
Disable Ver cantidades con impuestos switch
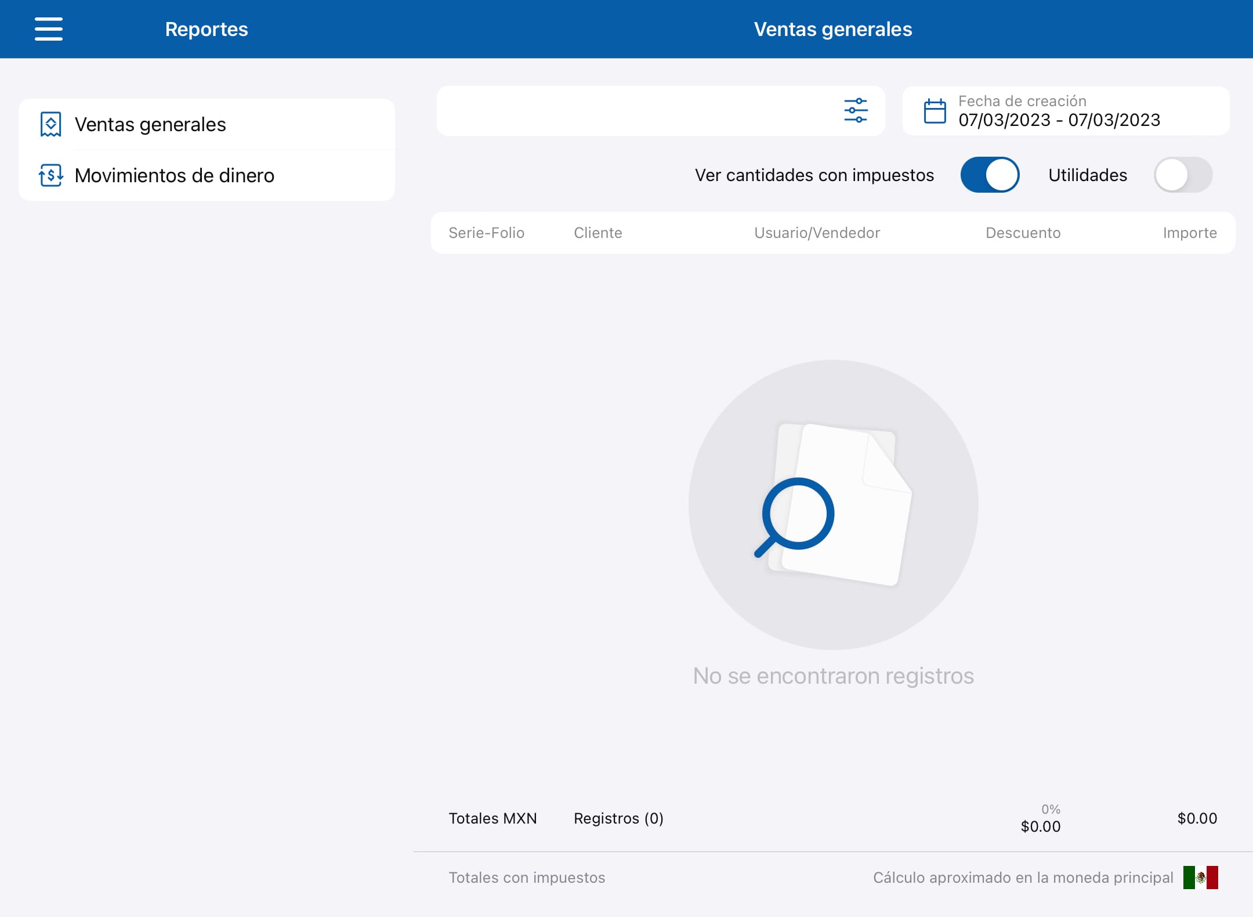tap(990, 175)
